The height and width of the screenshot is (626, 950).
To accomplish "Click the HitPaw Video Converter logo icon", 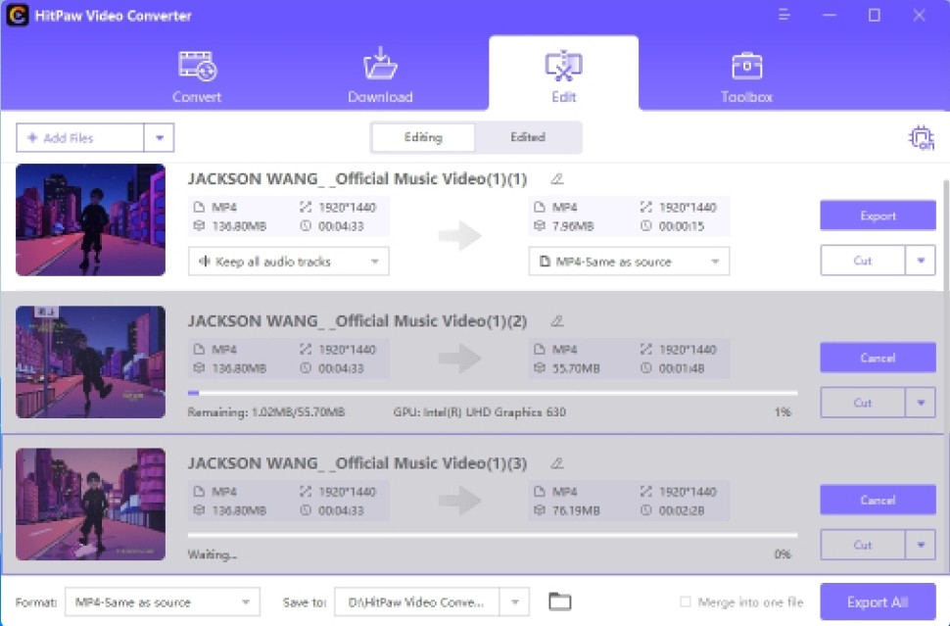I will coord(17,15).
